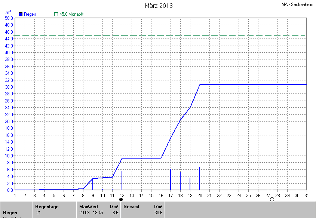The height and width of the screenshot is (218, 316).
Task: Click the MaxWert column header
Action: coord(88,206)
